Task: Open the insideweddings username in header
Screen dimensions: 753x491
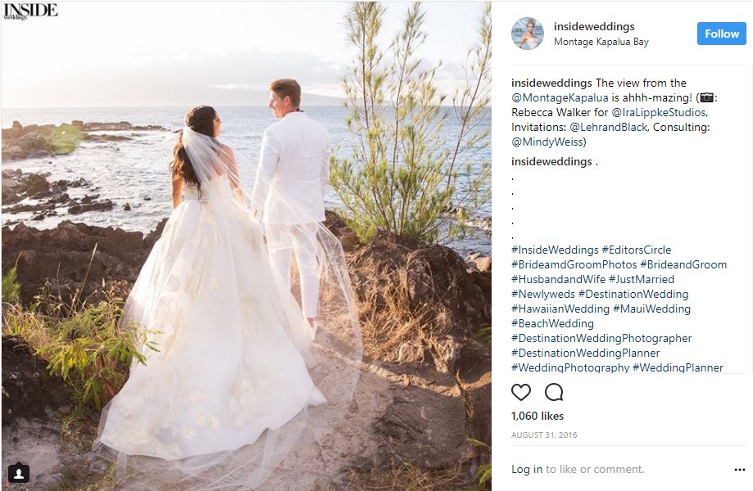Action: click(594, 27)
